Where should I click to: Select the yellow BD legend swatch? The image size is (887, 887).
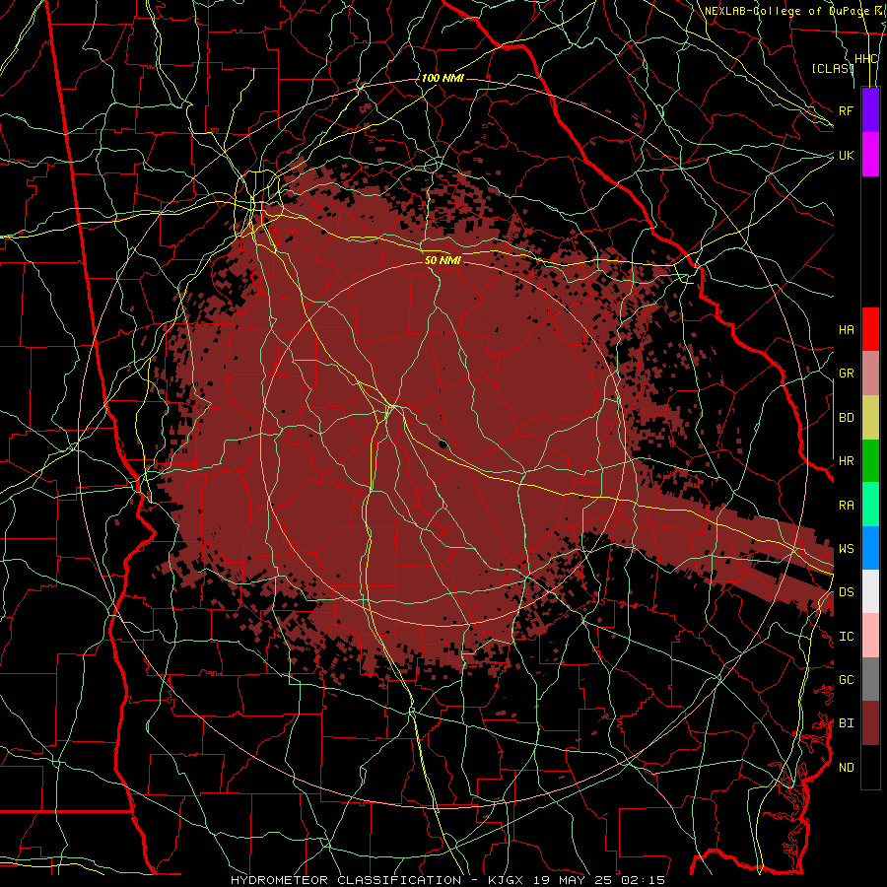pyautogui.click(x=870, y=417)
